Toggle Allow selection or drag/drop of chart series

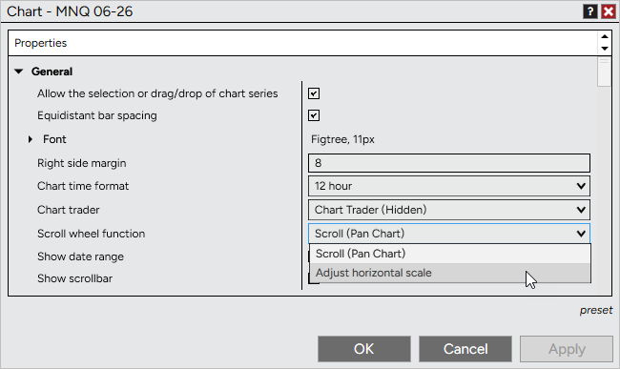(x=314, y=93)
